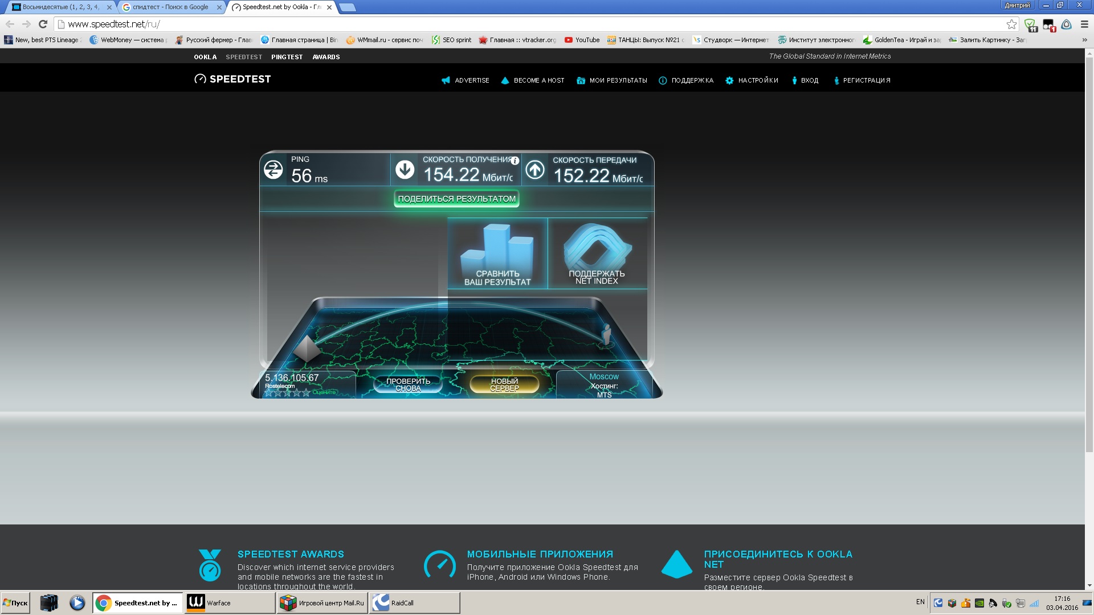This screenshot has height=615, width=1094.
Task: Click the EN language indicator
Action: click(920, 602)
